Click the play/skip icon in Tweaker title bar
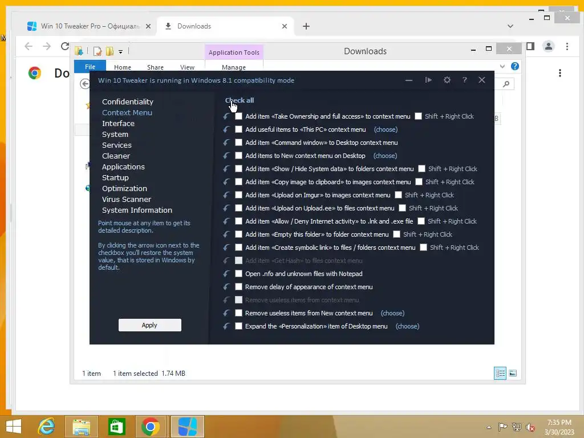The height and width of the screenshot is (438, 584). 428,80
